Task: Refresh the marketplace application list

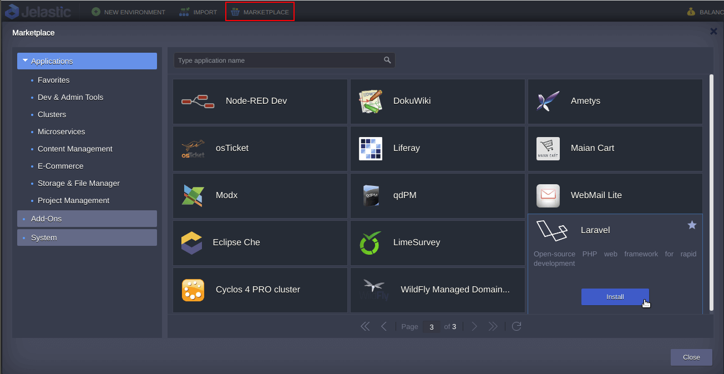Action: [x=517, y=326]
